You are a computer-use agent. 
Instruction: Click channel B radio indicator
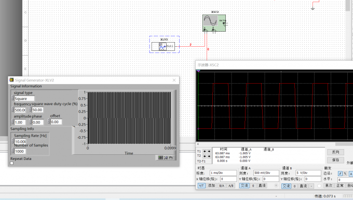[319, 186]
